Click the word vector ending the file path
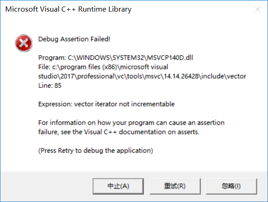Viewport: 268px width, 202px height. [x=236, y=77]
